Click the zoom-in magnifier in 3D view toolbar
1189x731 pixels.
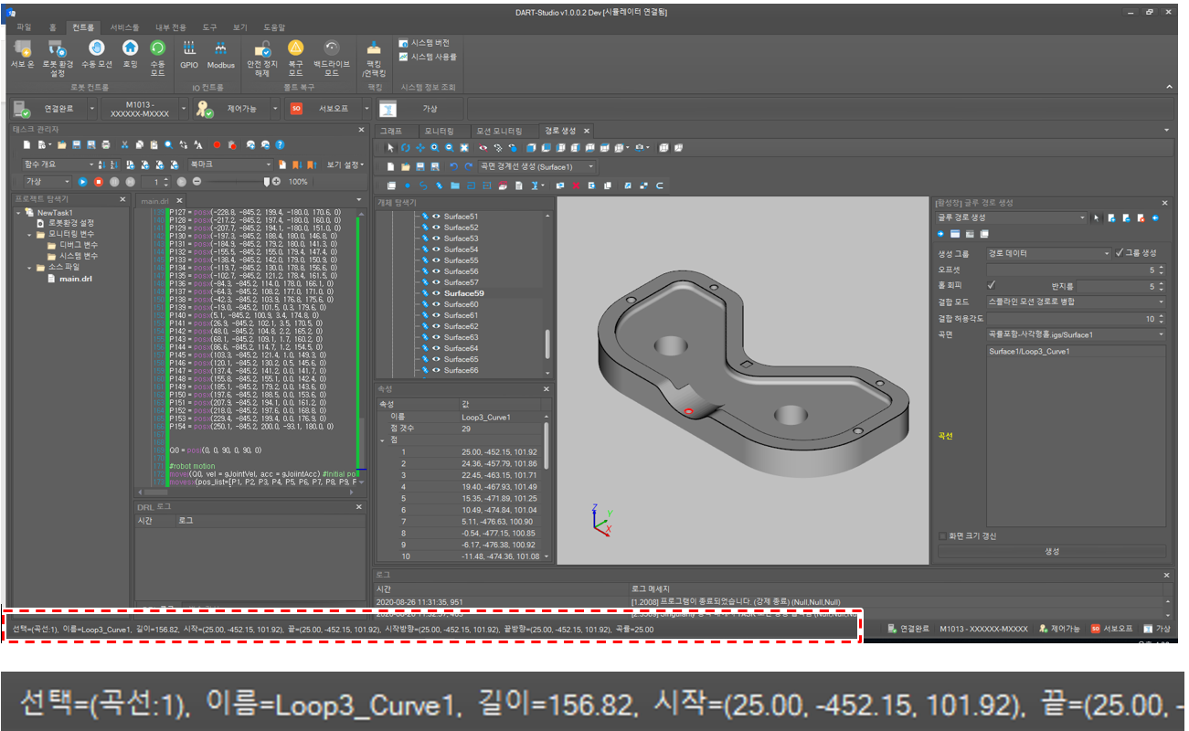[434, 147]
